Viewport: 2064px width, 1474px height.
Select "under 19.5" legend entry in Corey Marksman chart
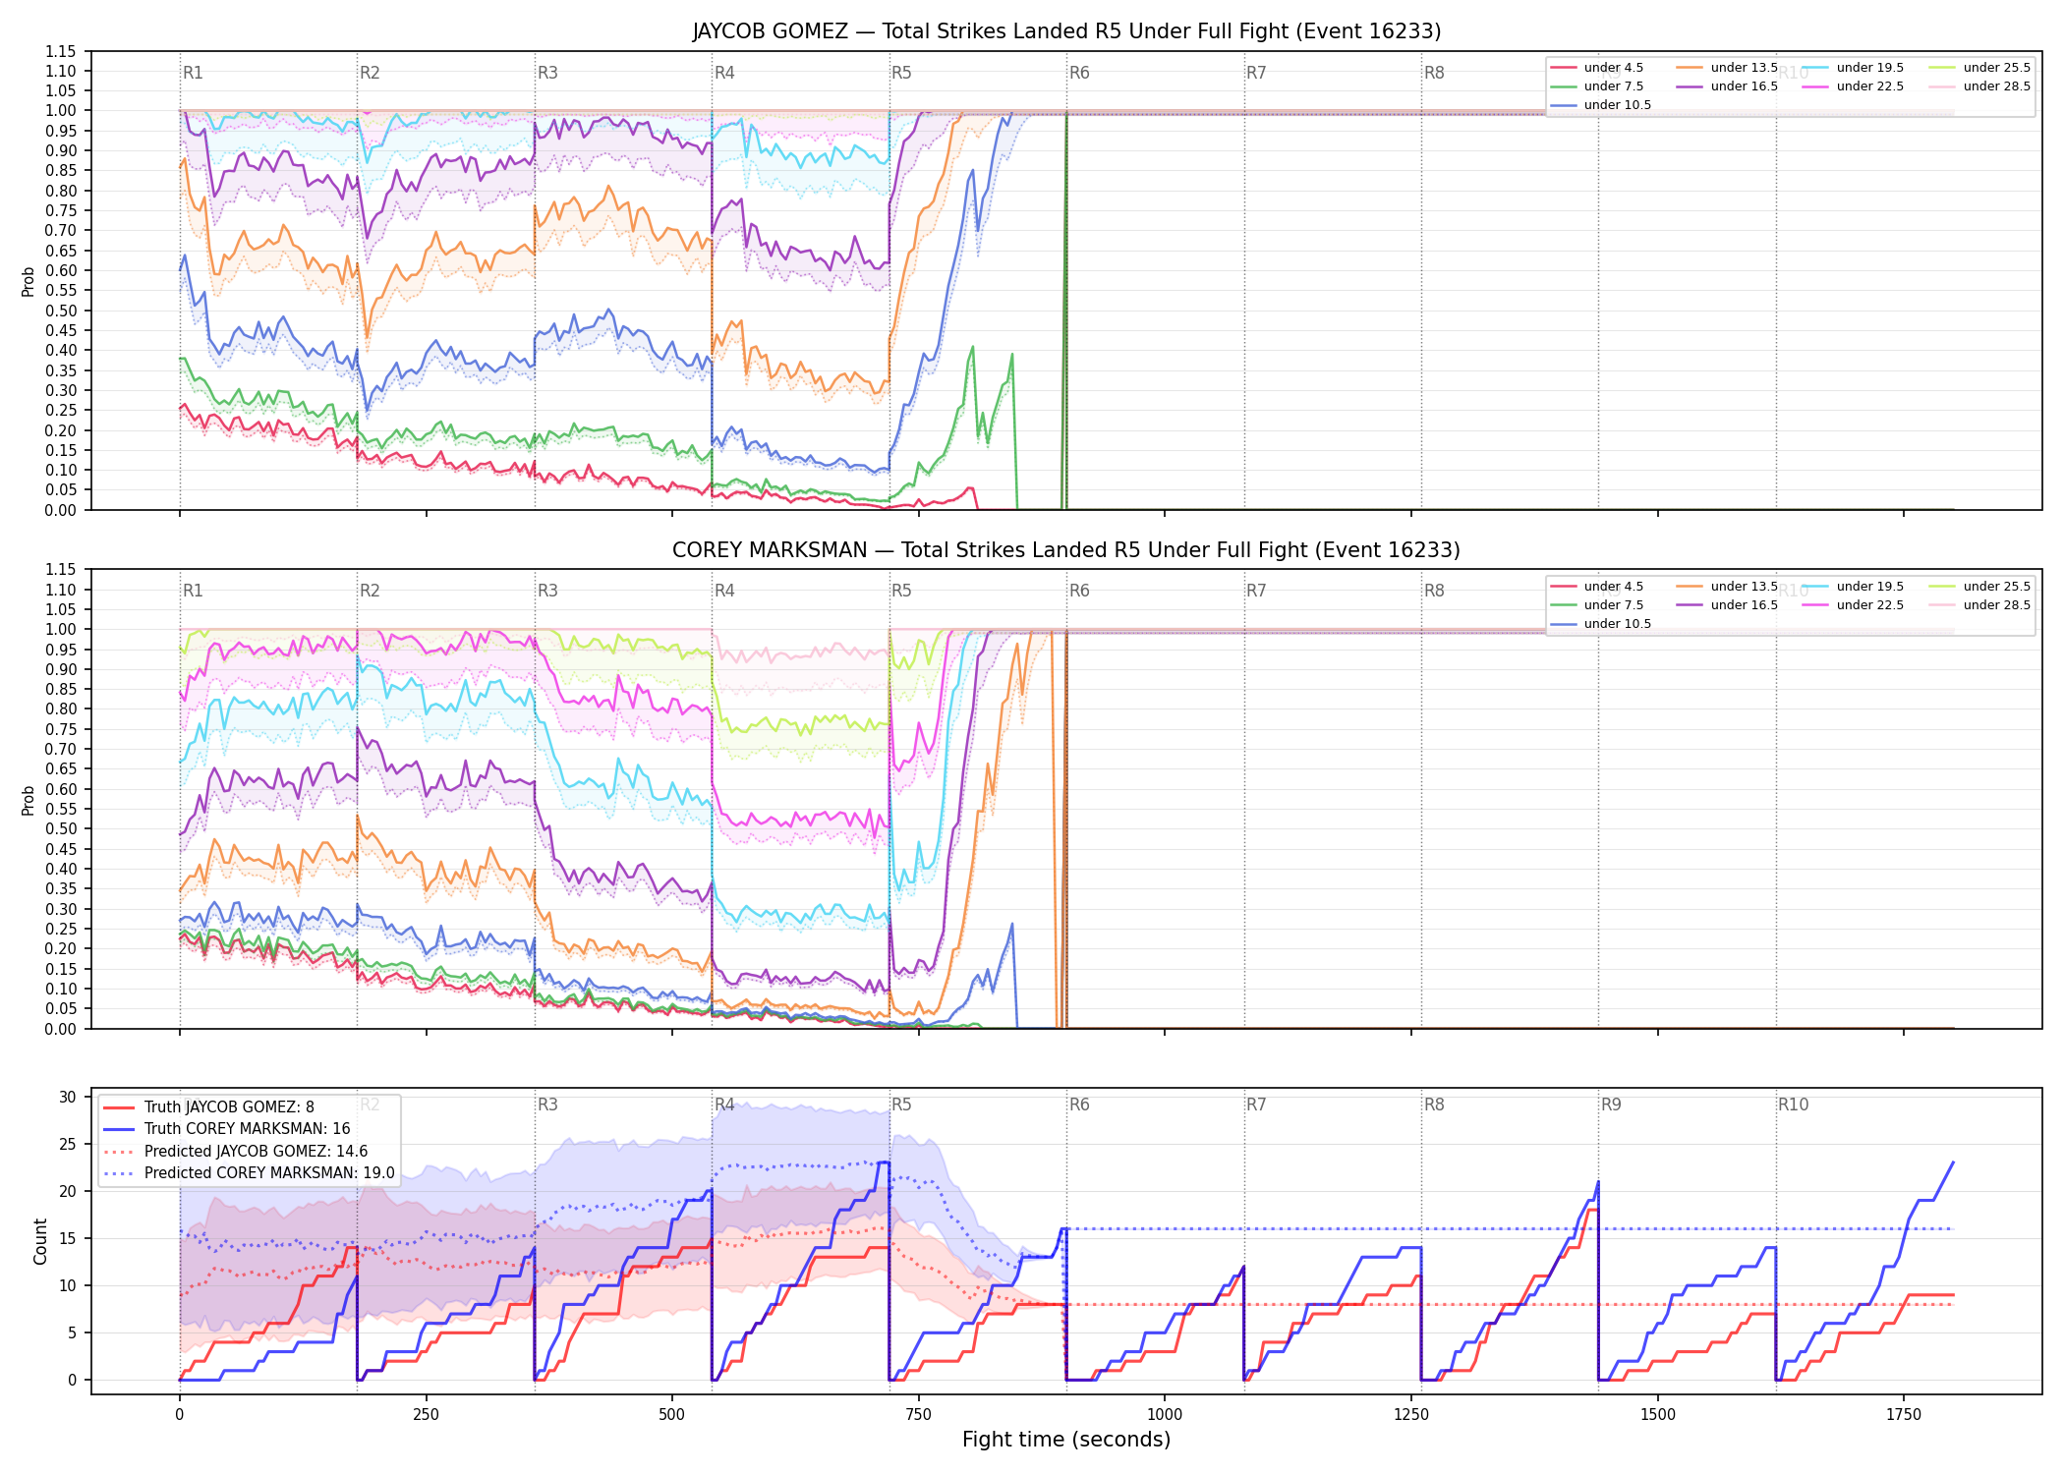[1854, 587]
